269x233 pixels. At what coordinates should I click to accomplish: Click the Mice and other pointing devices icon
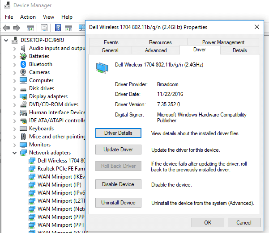point(23,137)
